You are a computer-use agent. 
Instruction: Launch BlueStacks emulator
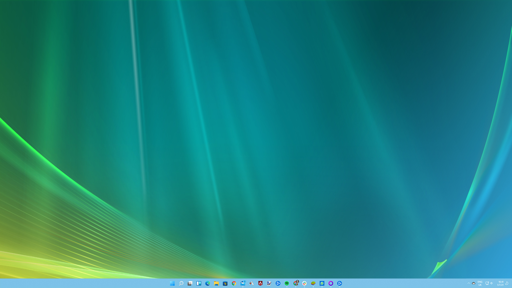pos(313,283)
